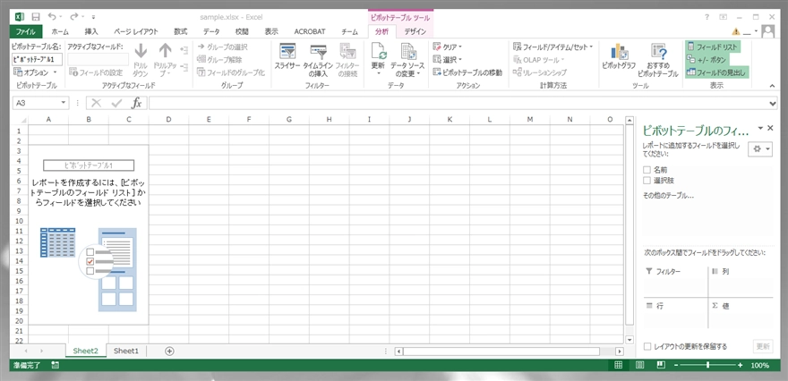This screenshot has height=381, width=788.
Task: Click the horizontal scrollbar right arrow
Action: click(x=620, y=351)
